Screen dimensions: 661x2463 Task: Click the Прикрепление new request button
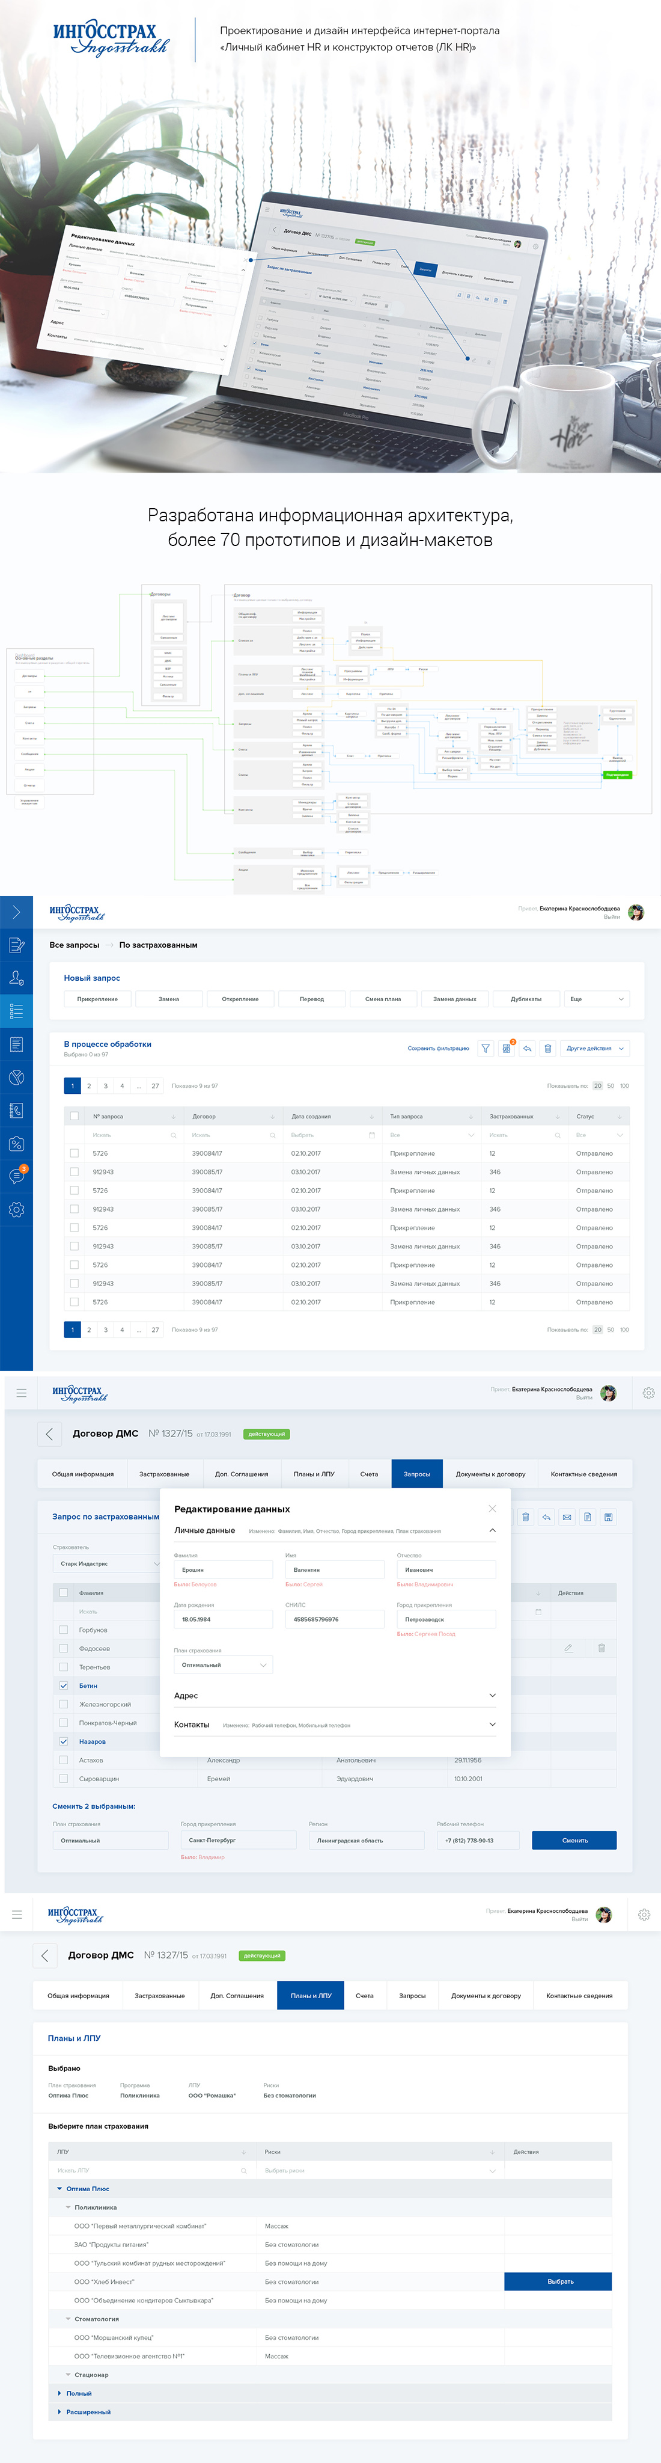click(97, 998)
